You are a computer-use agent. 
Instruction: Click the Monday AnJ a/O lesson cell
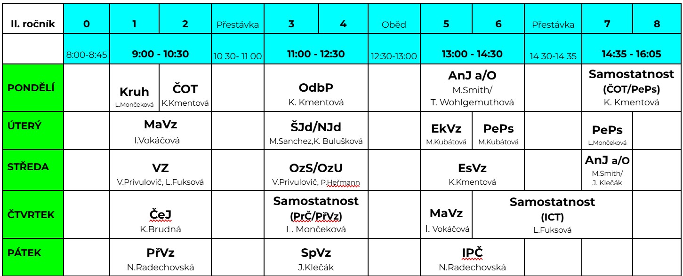coord(472,88)
